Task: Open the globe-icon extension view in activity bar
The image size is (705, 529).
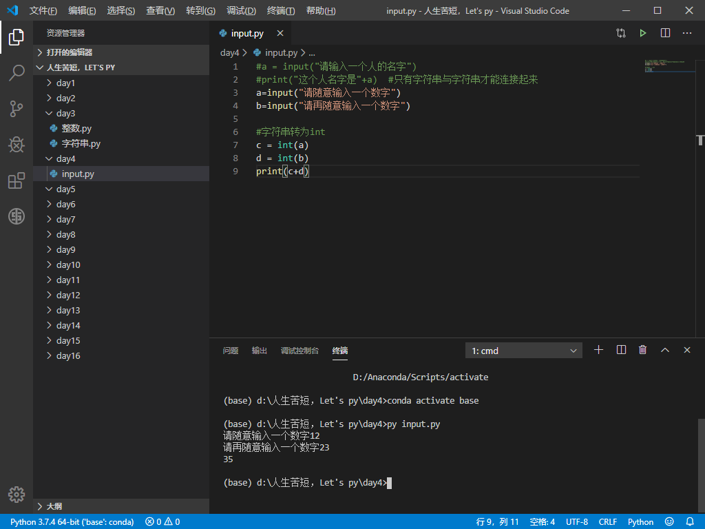Action: [x=17, y=216]
